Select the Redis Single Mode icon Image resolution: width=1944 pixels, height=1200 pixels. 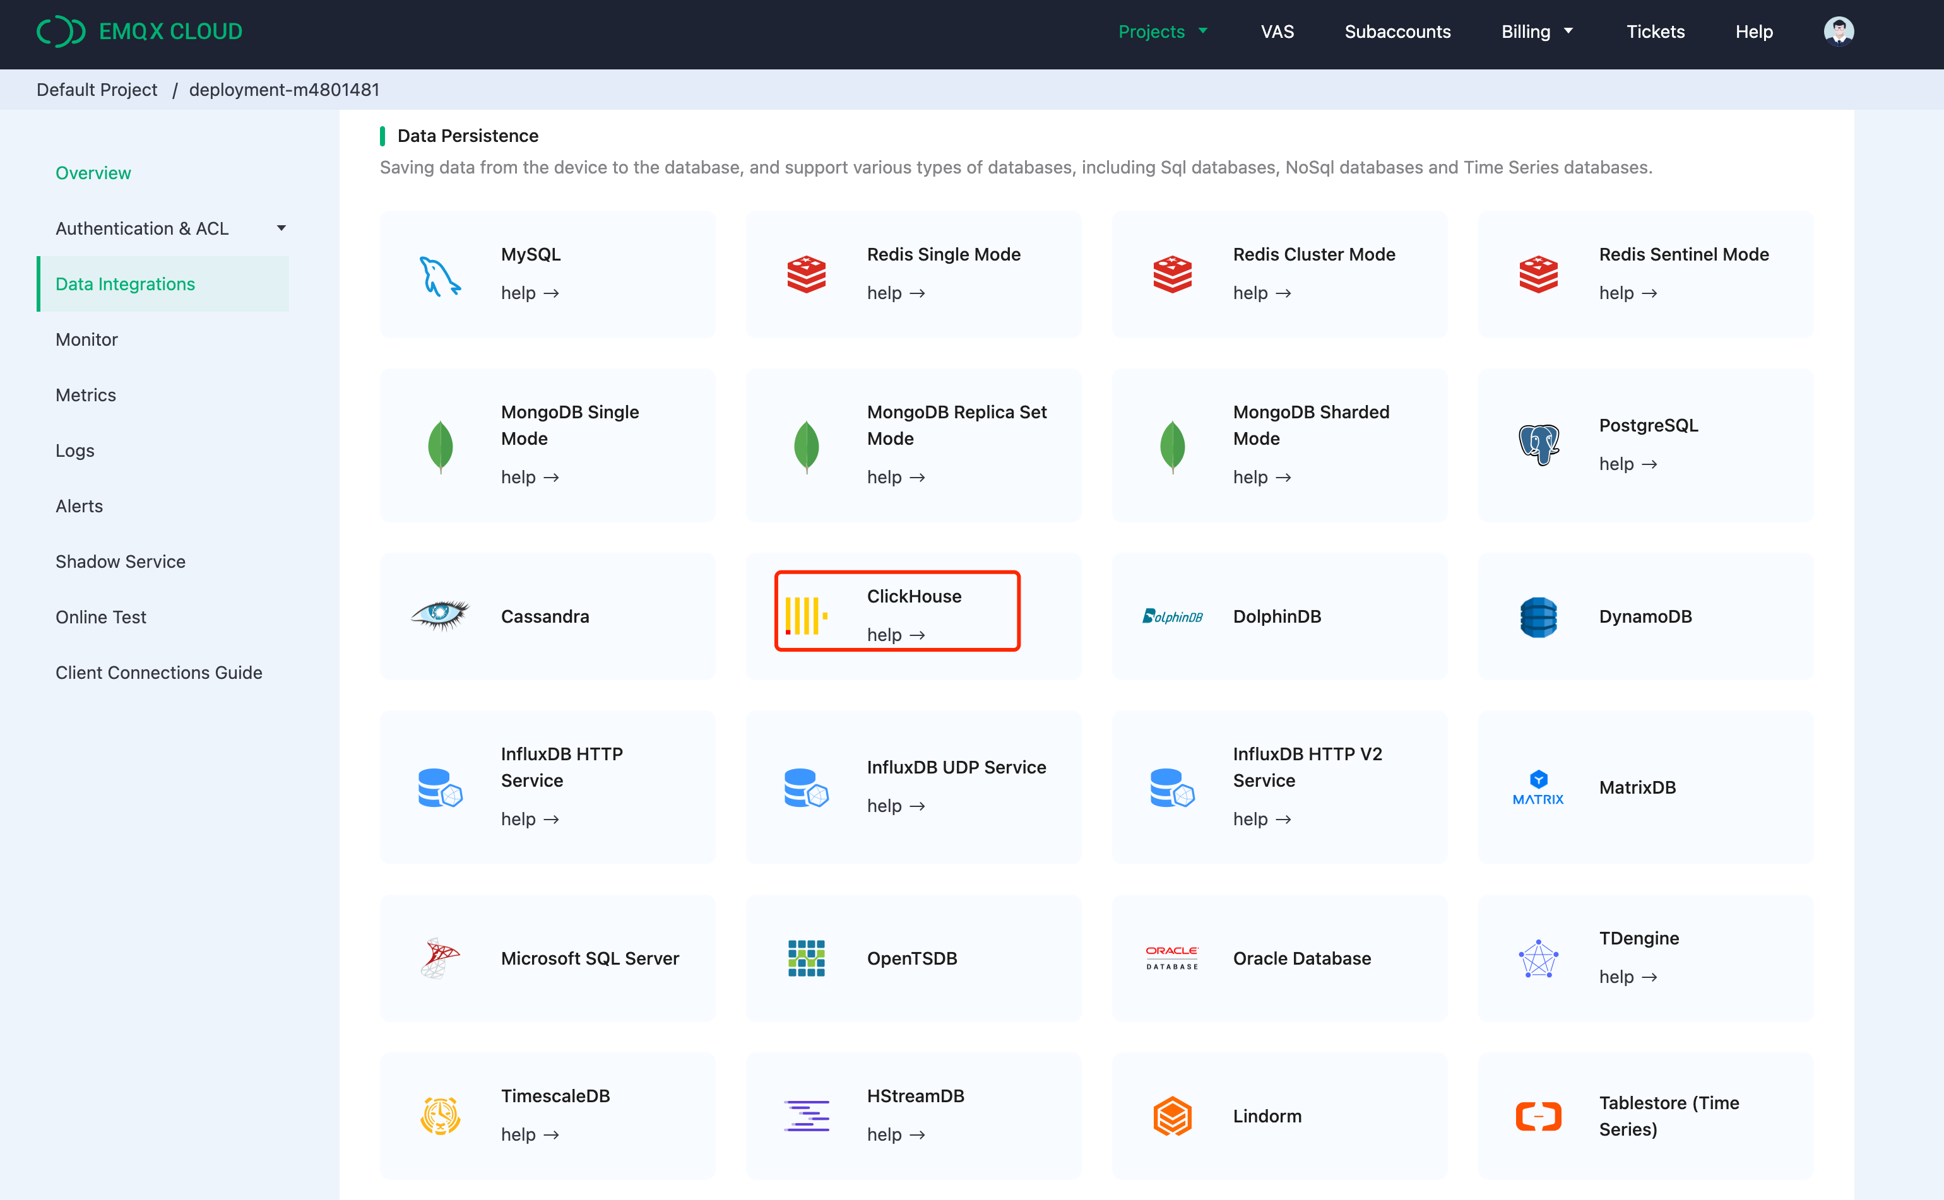click(x=806, y=274)
